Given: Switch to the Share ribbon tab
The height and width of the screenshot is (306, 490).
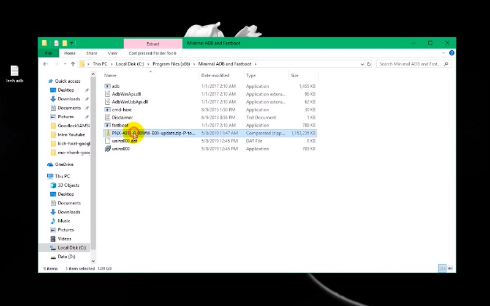Looking at the screenshot, I should tap(91, 53).
